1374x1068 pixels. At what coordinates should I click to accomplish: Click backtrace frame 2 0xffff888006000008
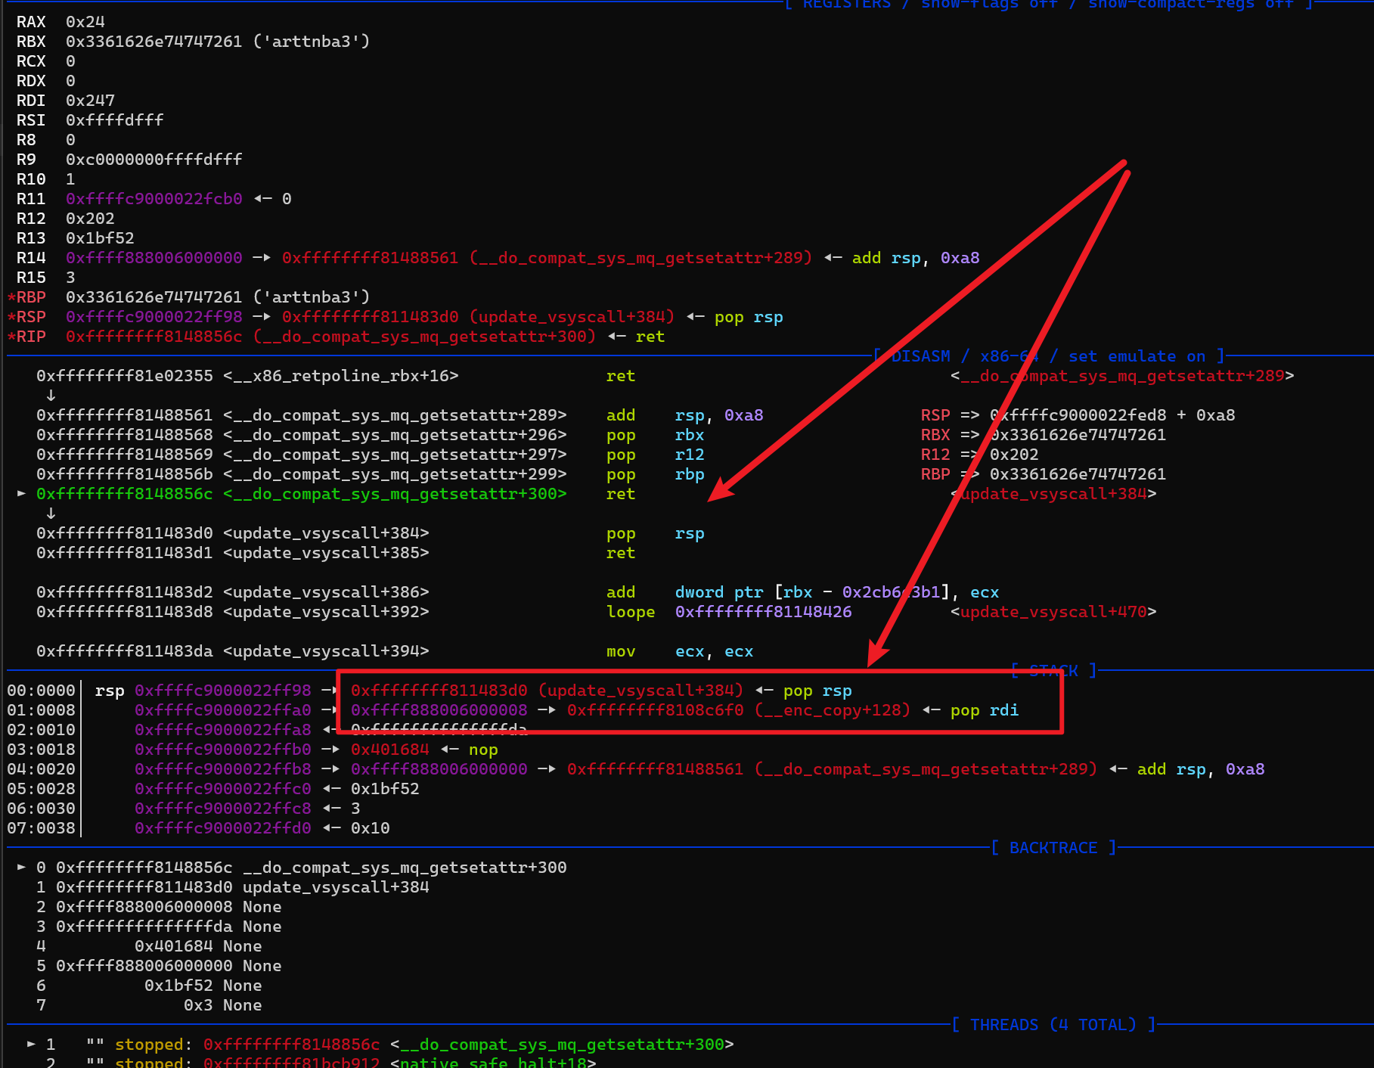point(159,907)
